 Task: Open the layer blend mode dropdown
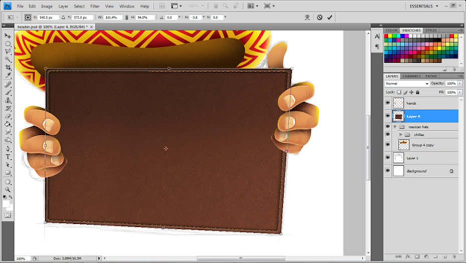[407, 84]
